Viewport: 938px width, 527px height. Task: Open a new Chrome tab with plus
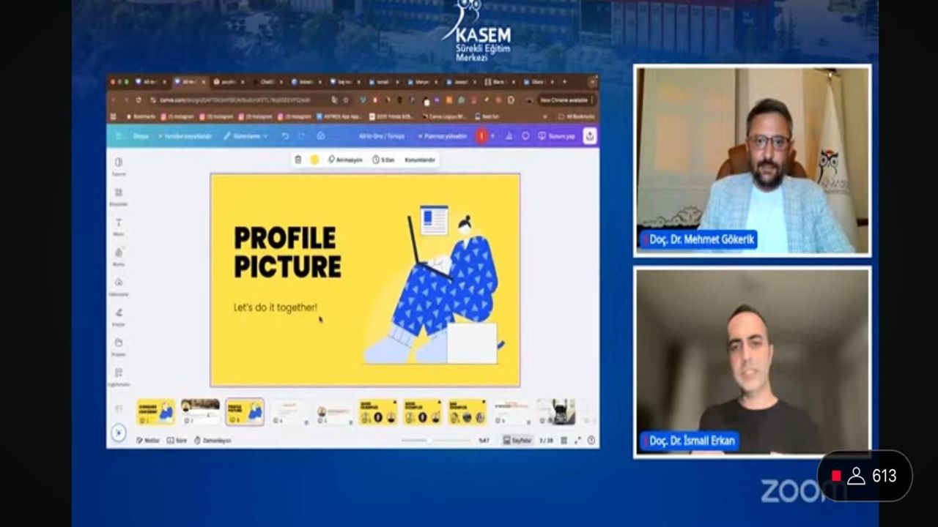pos(564,82)
